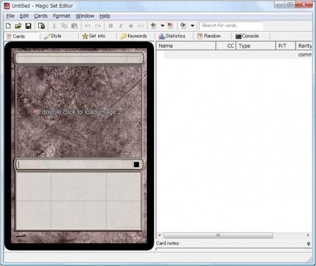
Task: Open the Format menu
Action: tap(62, 16)
